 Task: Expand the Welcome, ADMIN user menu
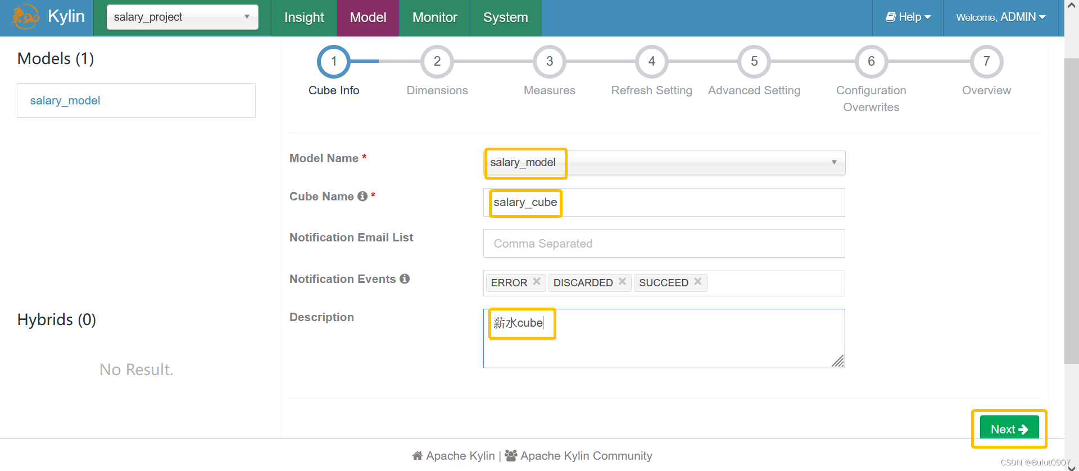click(x=1001, y=17)
